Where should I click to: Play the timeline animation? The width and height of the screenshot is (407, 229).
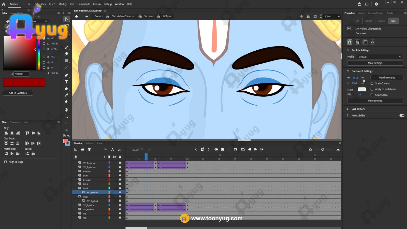(255, 149)
